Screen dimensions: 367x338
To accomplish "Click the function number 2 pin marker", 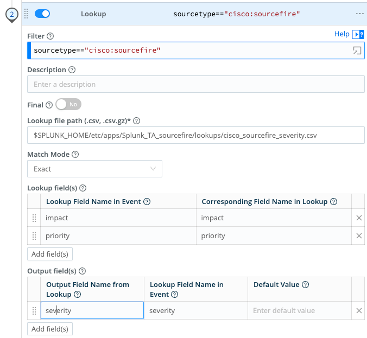I will 12,15.
